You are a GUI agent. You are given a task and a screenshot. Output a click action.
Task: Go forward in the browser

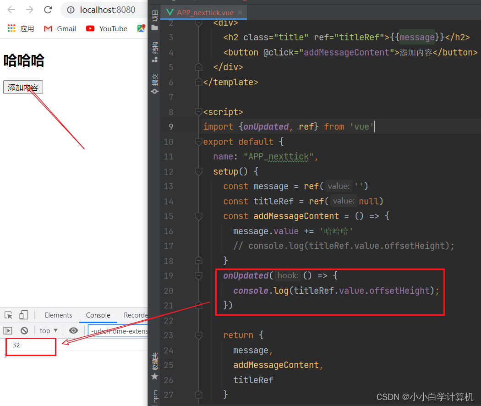[29, 10]
